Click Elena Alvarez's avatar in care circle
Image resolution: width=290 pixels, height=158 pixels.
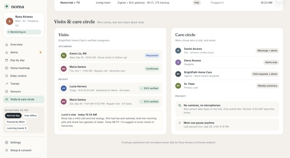[x=178, y=62]
